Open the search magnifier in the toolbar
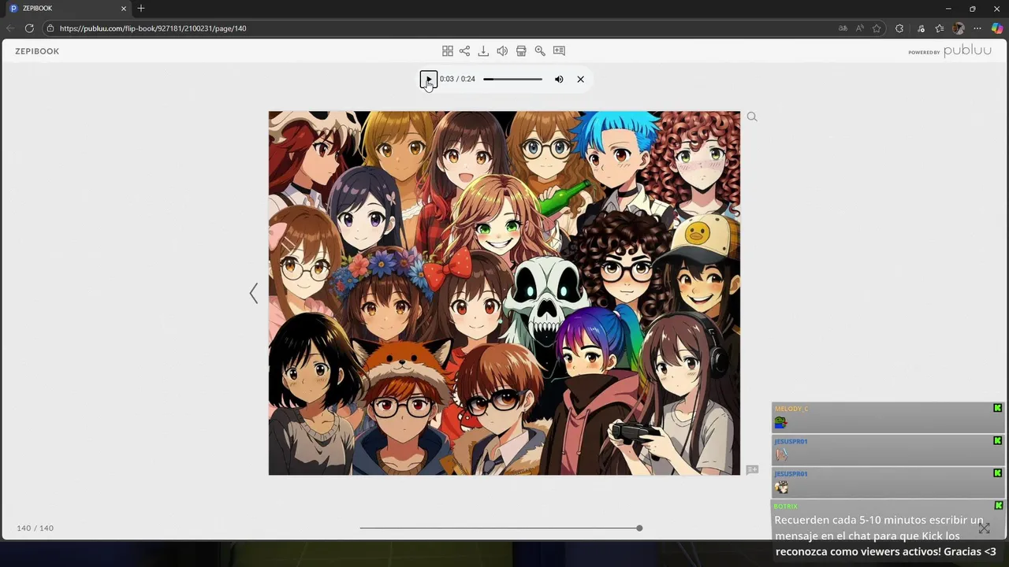This screenshot has height=567, width=1009. click(x=540, y=50)
